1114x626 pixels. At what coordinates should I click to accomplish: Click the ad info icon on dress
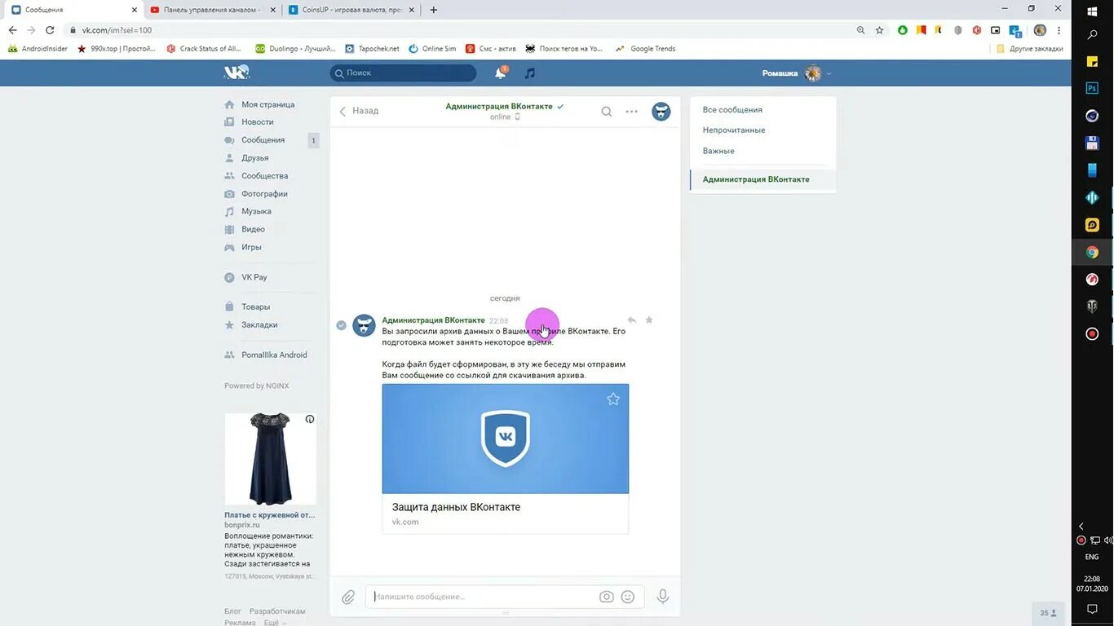[x=310, y=419]
